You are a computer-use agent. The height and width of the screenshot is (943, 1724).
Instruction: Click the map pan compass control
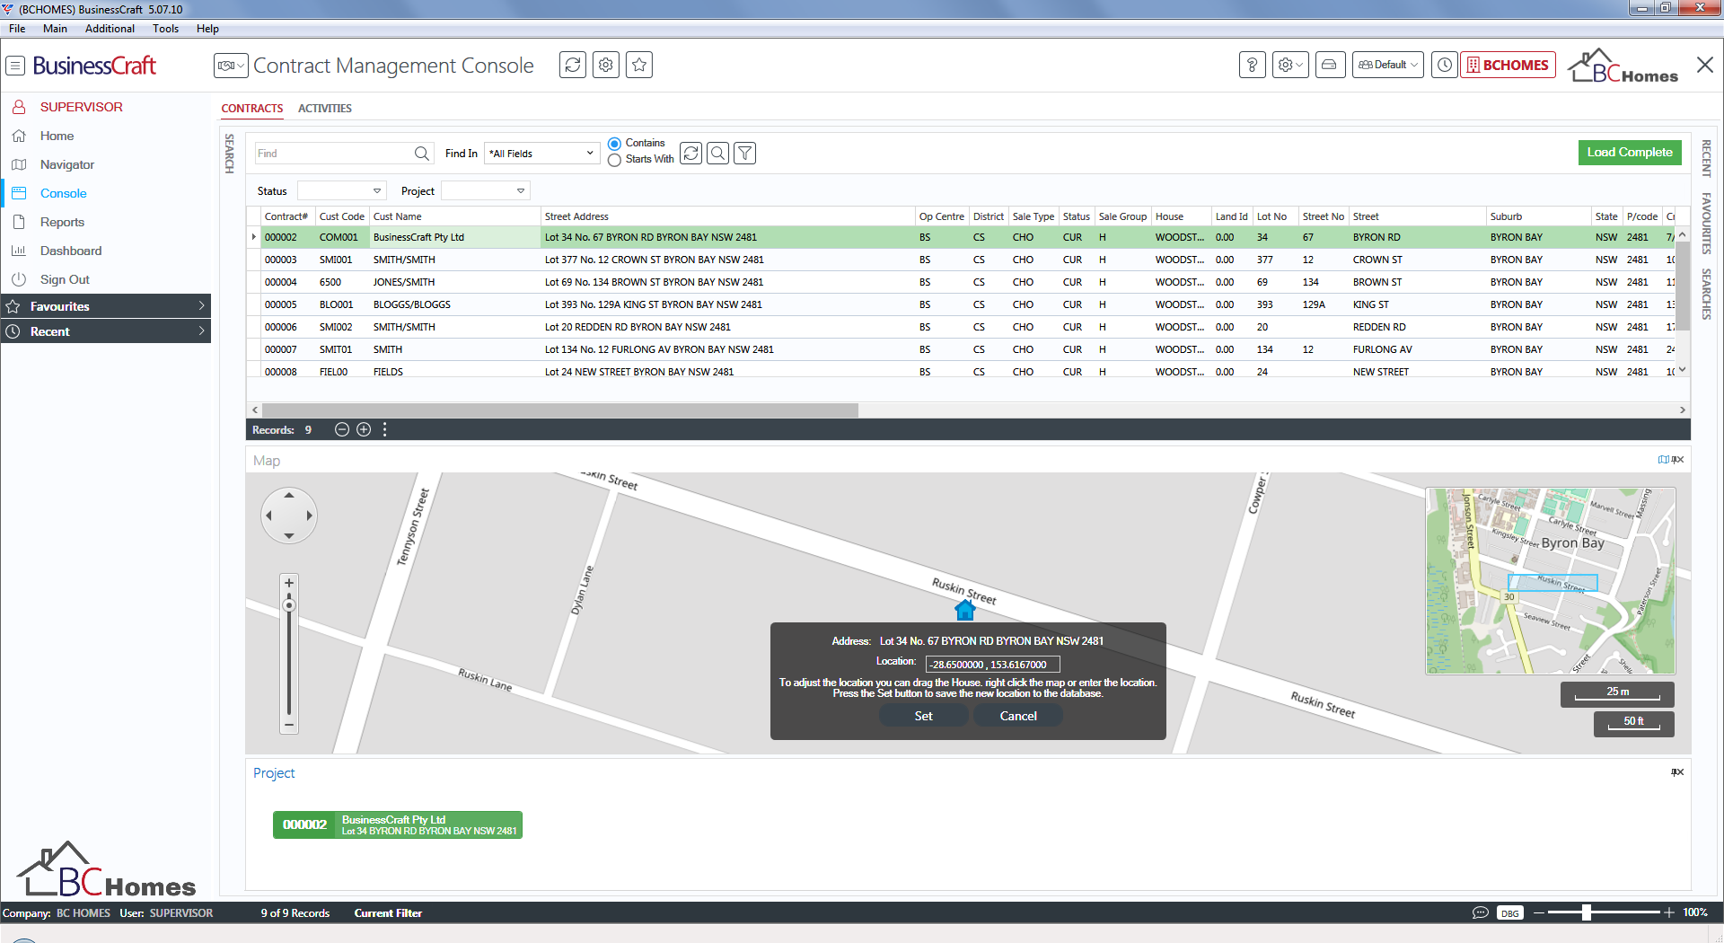click(x=289, y=516)
